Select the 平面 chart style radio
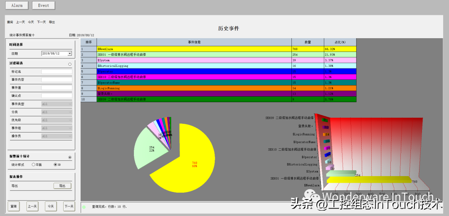 [x=34, y=165]
